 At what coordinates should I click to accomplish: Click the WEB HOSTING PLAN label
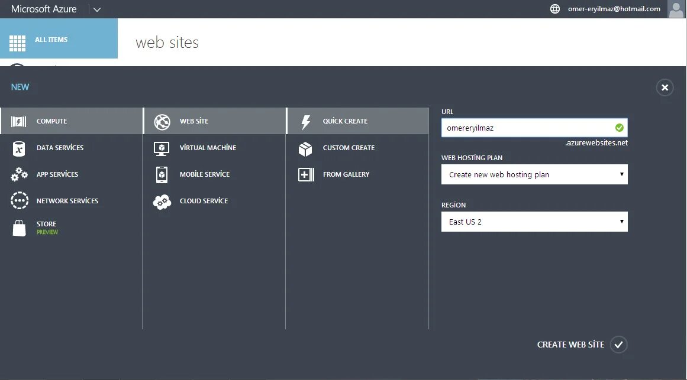point(472,158)
